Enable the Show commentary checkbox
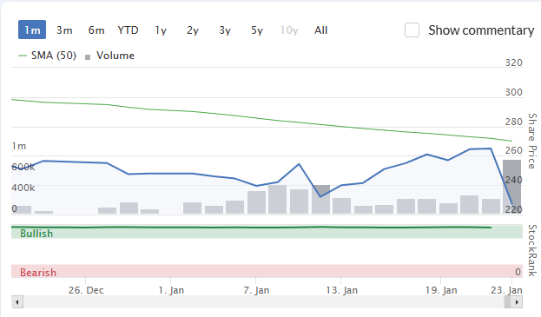 tap(412, 30)
